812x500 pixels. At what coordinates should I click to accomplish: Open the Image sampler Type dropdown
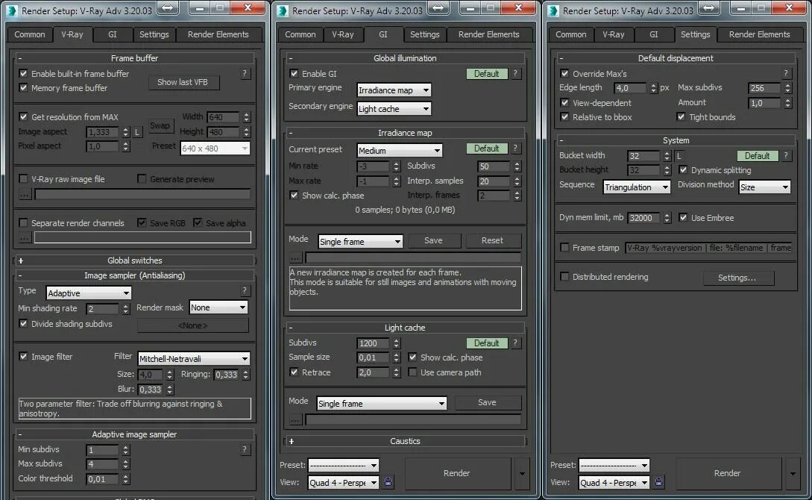point(89,293)
